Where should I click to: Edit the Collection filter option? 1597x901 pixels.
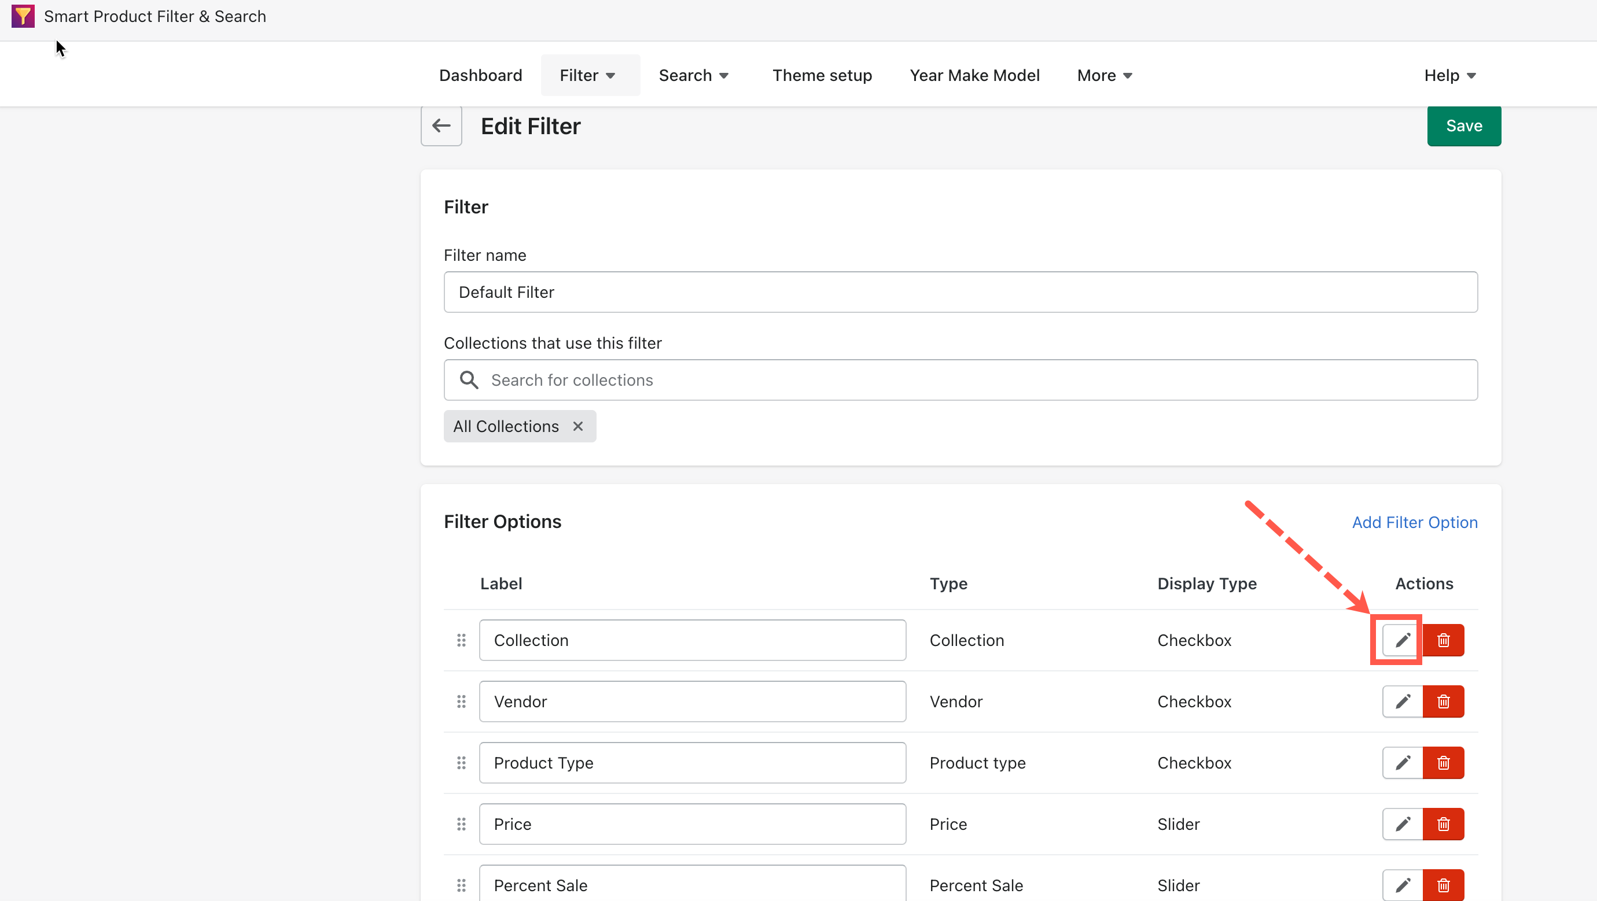1401,640
